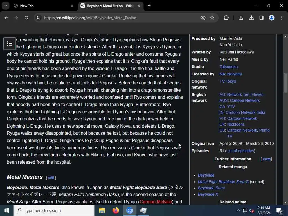Open the Nicktoons link

pos(236,124)
